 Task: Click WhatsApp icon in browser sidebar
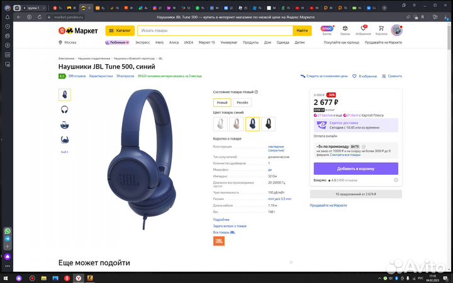[8, 231]
